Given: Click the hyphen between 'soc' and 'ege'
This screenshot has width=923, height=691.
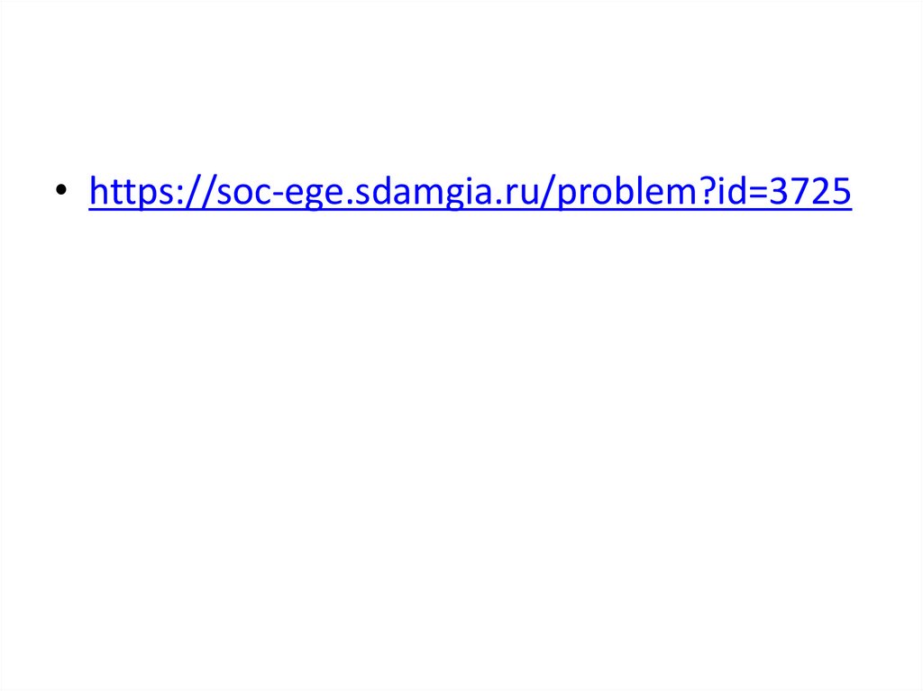Looking at the screenshot, I should (x=279, y=195).
